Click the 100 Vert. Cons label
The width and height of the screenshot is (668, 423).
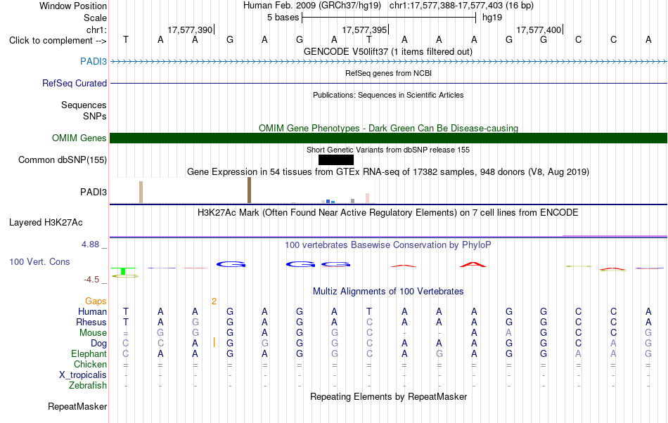[x=39, y=261]
